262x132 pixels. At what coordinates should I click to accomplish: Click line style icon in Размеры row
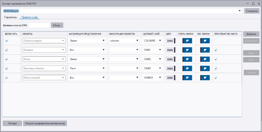coord(187,50)
